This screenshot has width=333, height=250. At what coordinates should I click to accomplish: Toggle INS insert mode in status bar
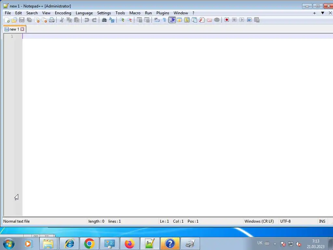(x=322, y=221)
